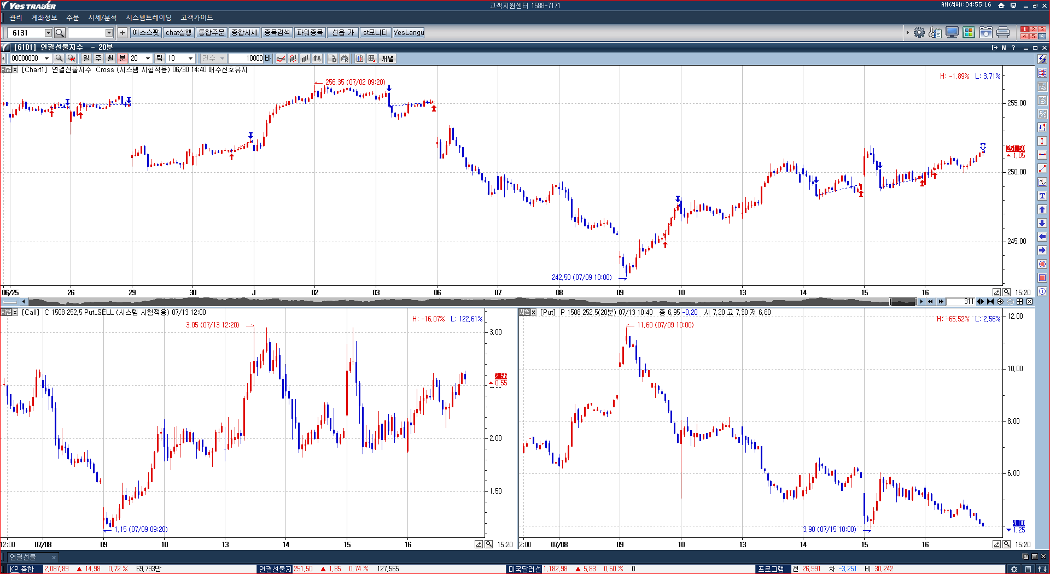Open the 계좌정보 menu
The image size is (1050, 574).
coord(44,17)
